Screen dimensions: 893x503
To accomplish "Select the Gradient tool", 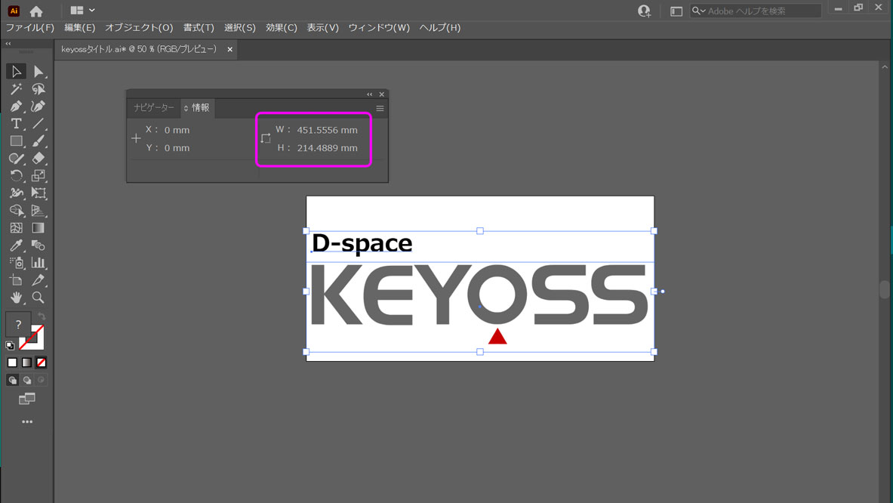I will [x=38, y=228].
